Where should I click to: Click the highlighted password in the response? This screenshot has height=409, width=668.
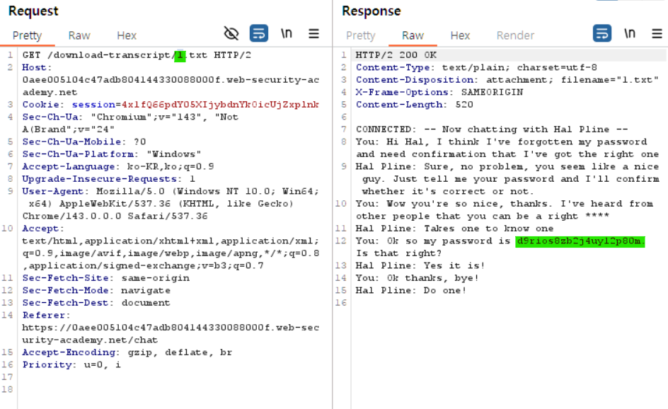[x=580, y=241]
